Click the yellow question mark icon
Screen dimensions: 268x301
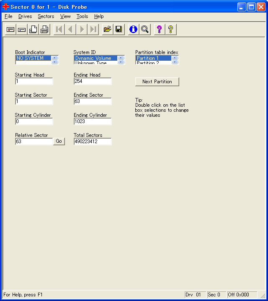[171, 29]
